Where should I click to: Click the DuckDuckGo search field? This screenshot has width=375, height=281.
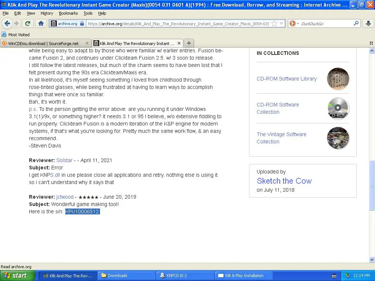326,24
